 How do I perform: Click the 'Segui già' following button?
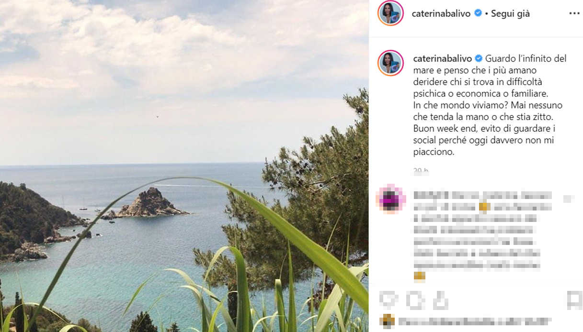coord(511,14)
